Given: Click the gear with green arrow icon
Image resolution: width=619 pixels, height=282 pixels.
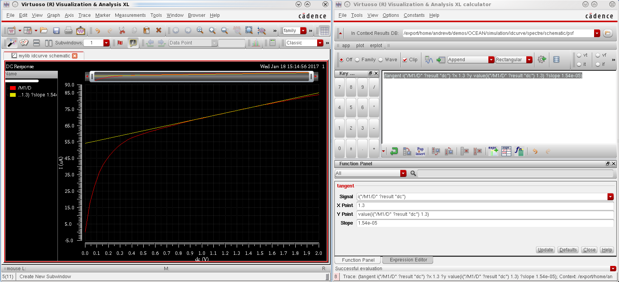Looking at the screenshot, I should [x=542, y=59].
